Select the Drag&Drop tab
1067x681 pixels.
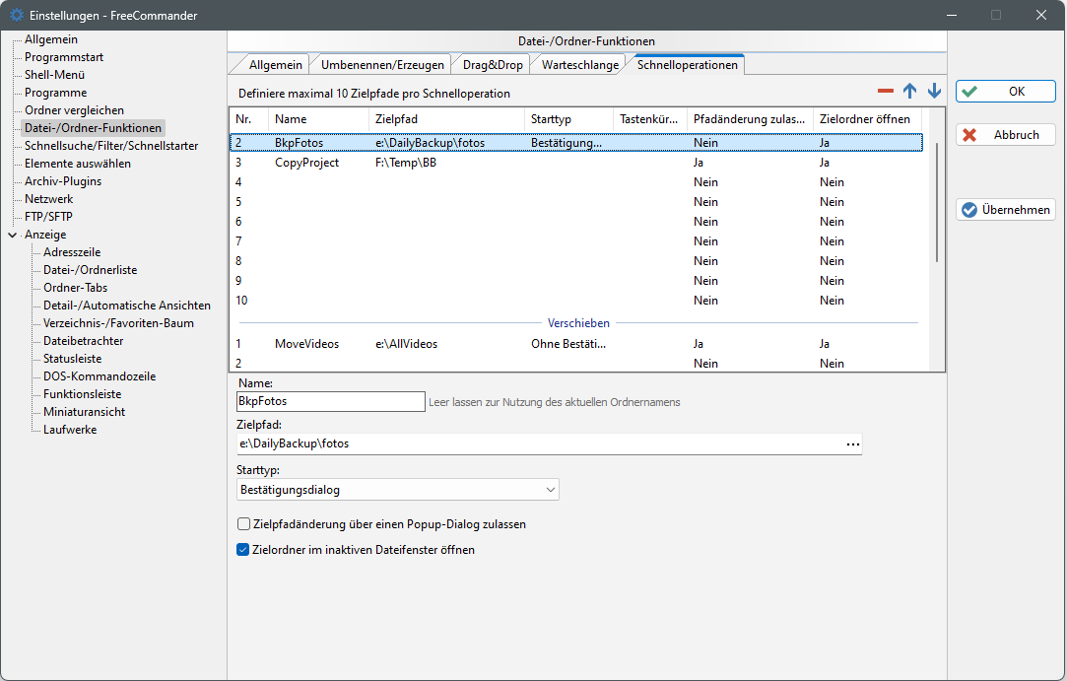[x=493, y=65]
